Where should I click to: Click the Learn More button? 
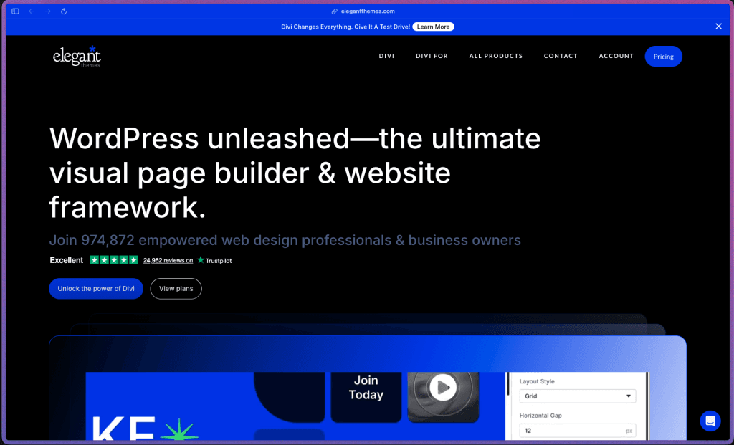coord(433,27)
